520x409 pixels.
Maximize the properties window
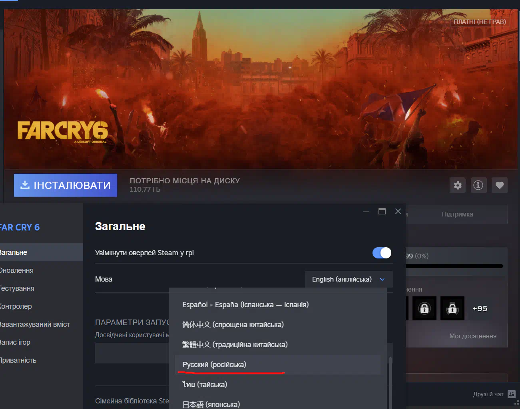382,211
